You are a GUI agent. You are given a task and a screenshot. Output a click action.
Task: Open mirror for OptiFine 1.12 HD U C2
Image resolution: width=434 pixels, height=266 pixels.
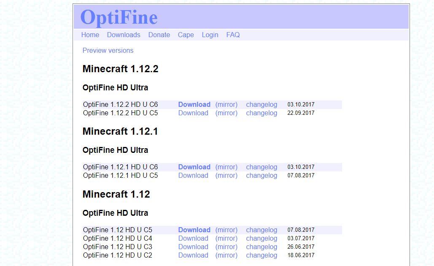point(226,255)
